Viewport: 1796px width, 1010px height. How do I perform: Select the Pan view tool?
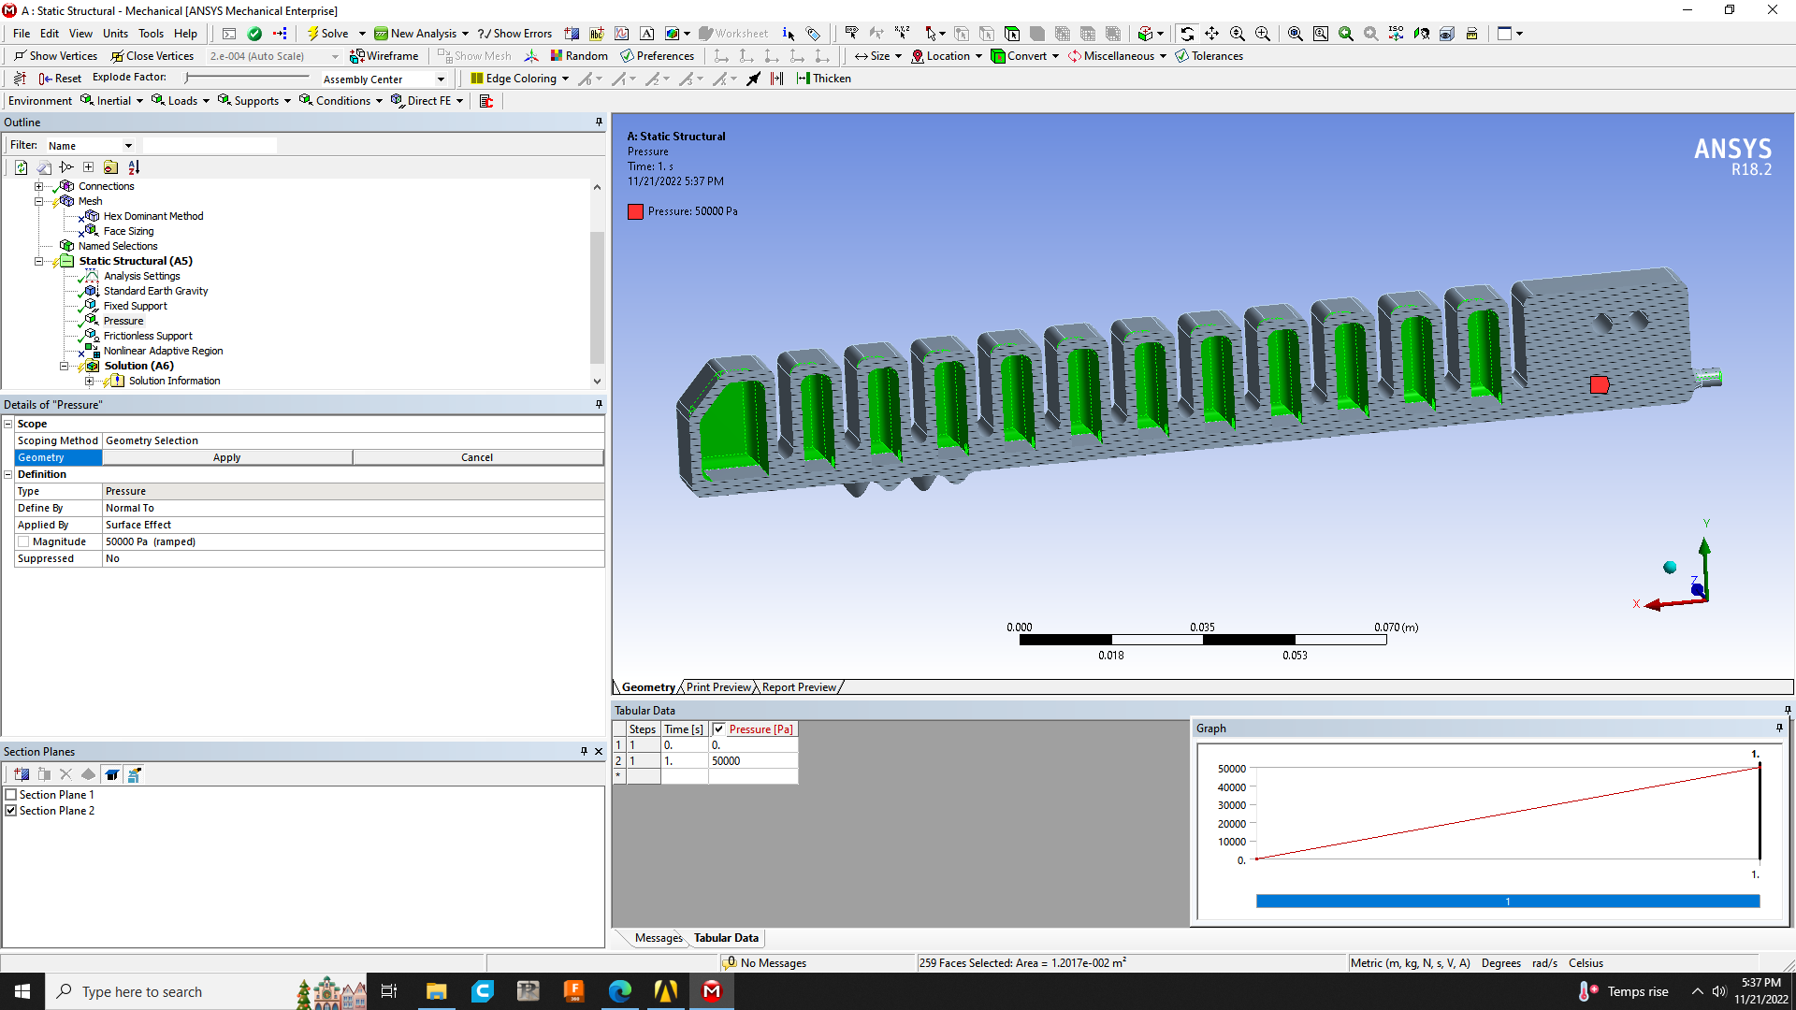(1211, 34)
